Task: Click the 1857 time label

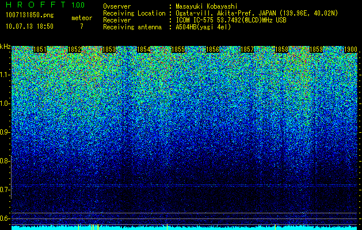Action: 247,49
